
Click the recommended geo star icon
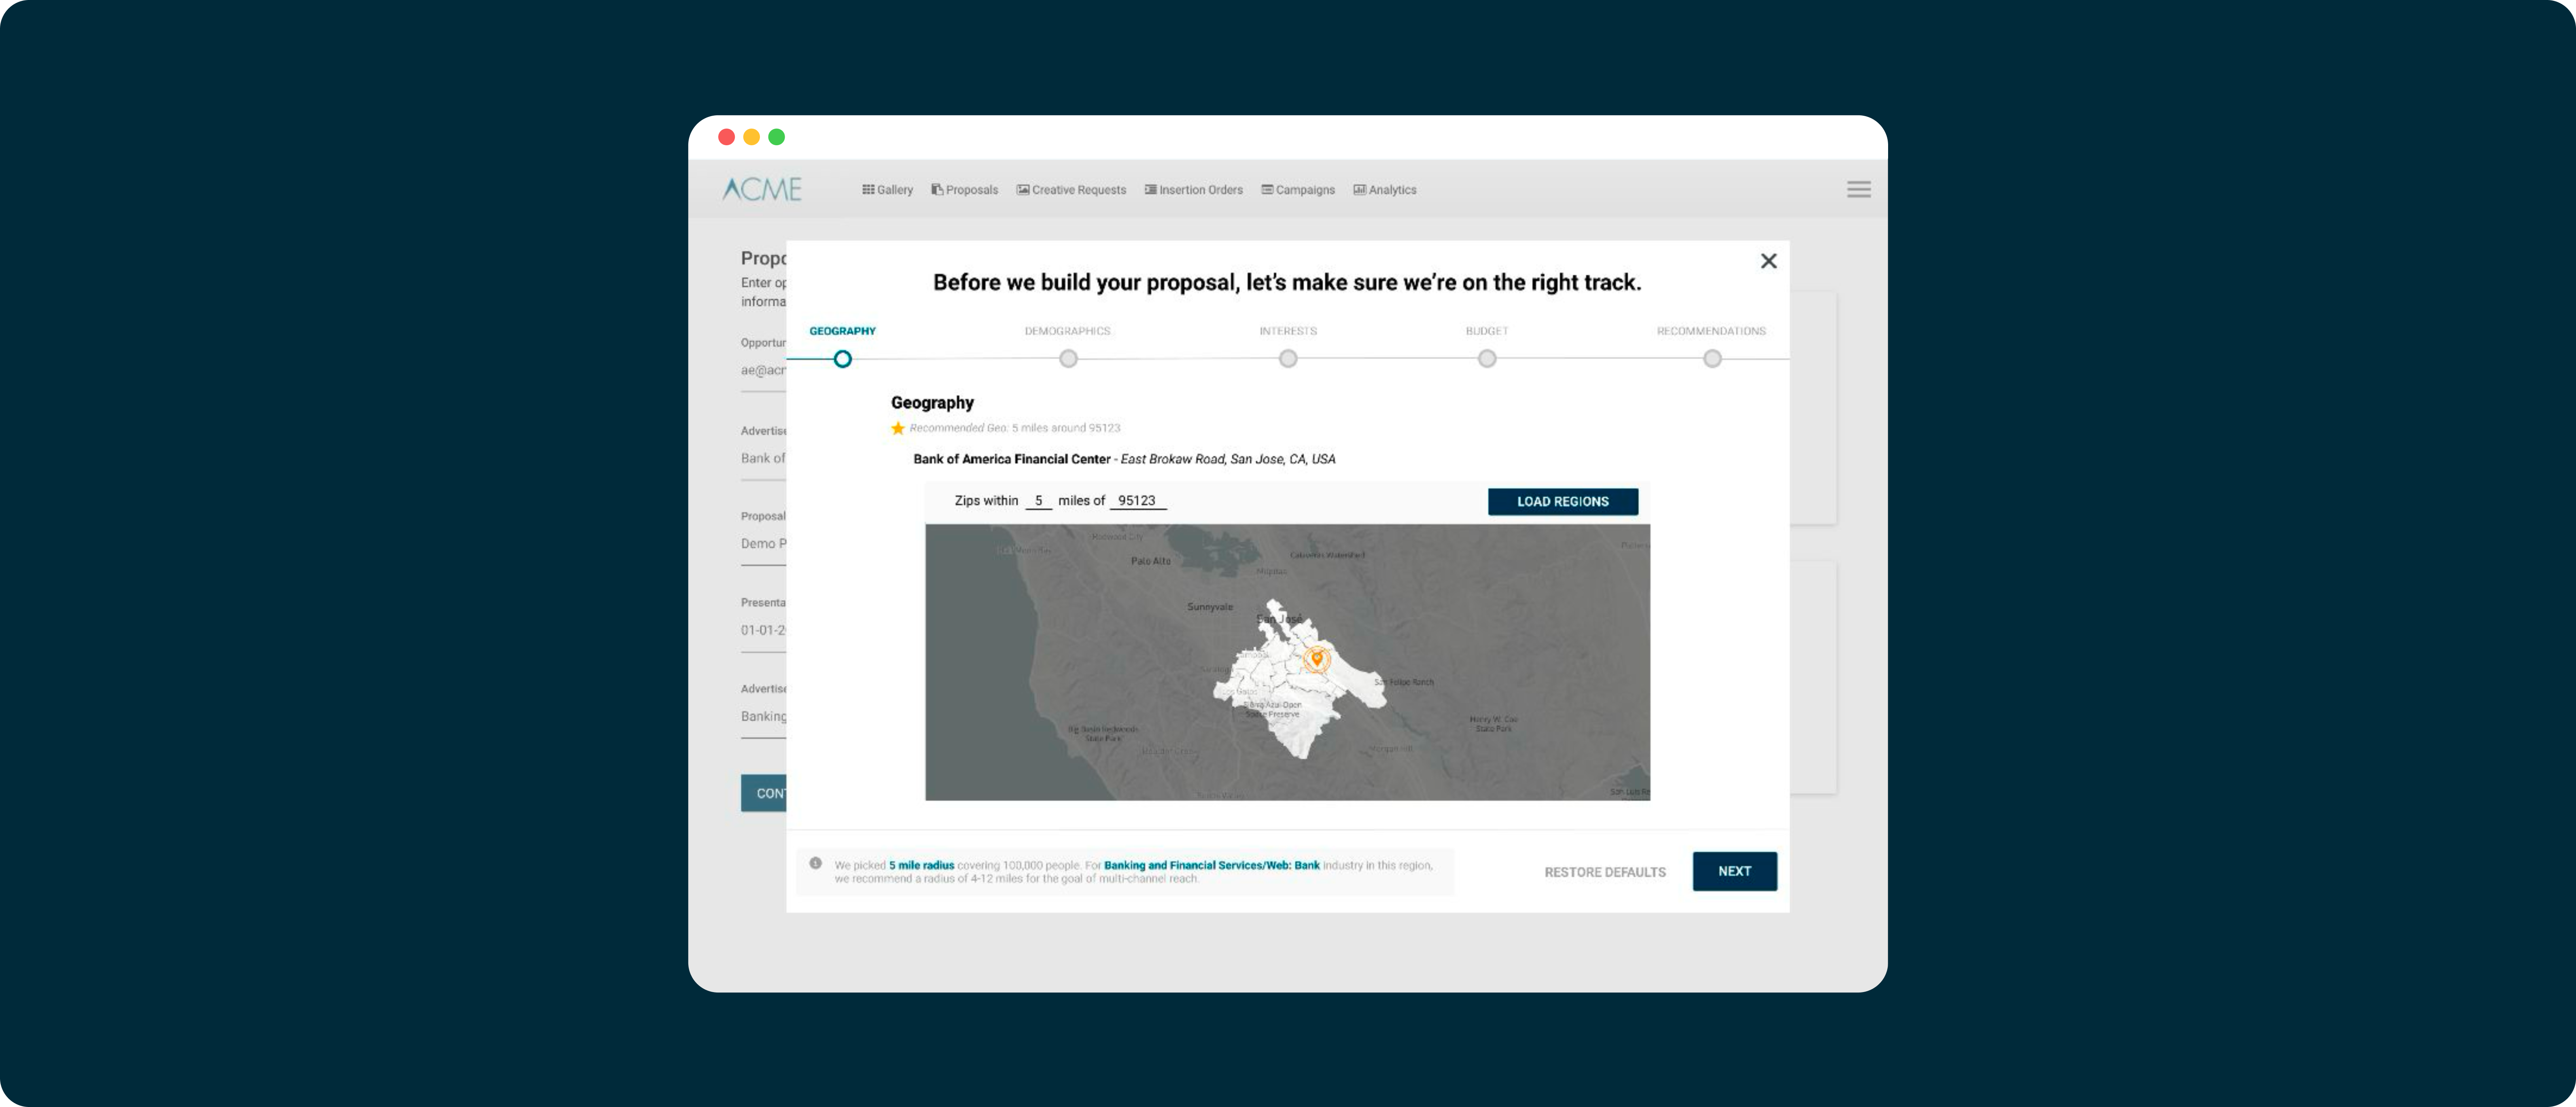pyautogui.click(x=897, y=428)
